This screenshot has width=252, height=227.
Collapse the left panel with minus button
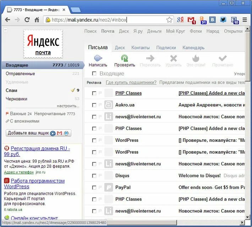pos(6,30)
